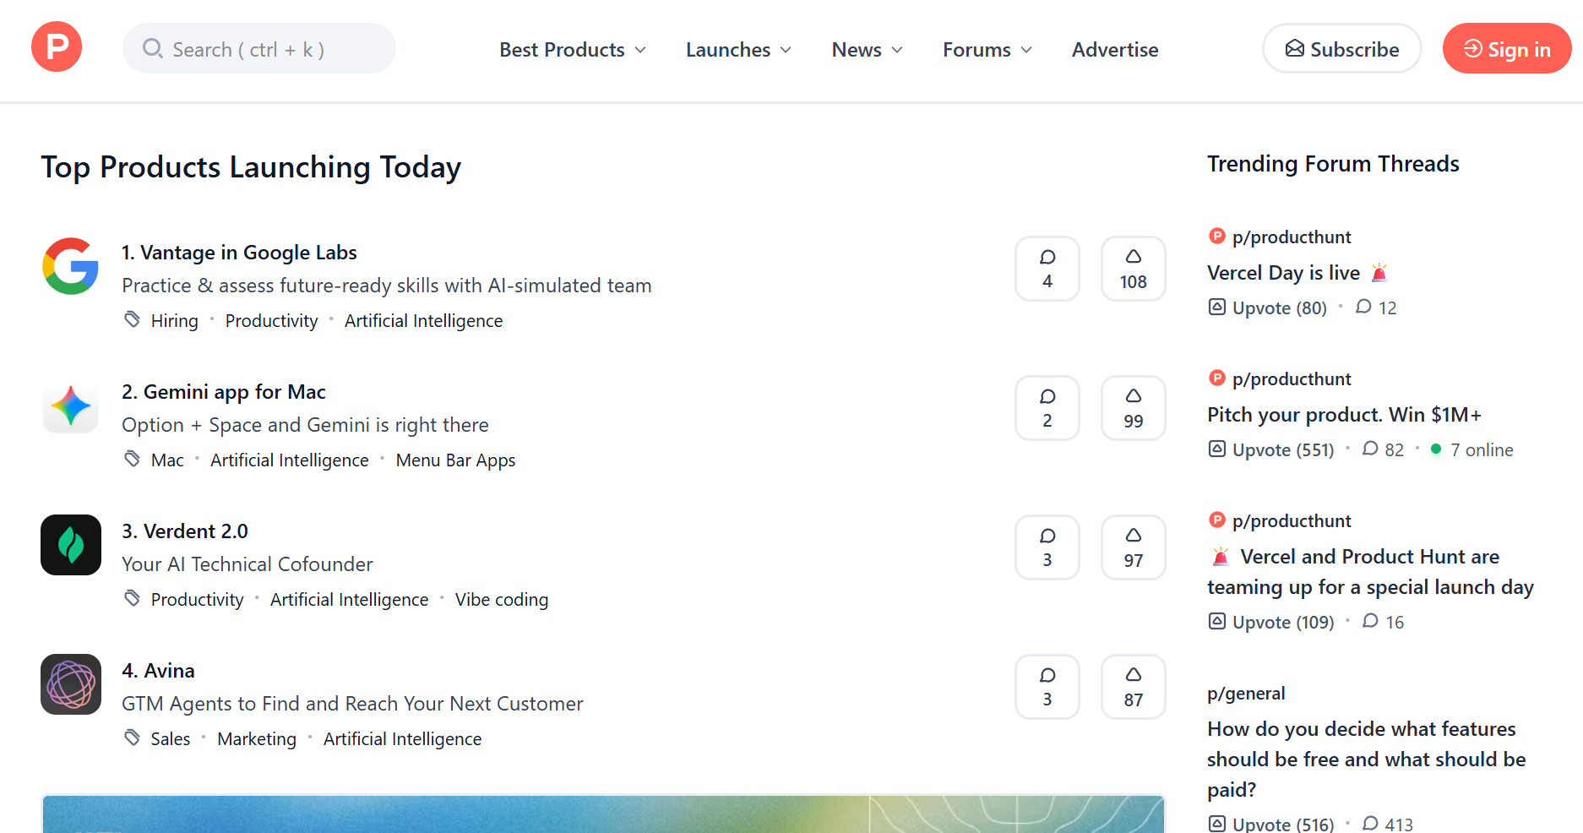Viewport: 1583px width, 833px height.
Task: Click the tag icon in Avina row
Action: (x=132, y=738)
